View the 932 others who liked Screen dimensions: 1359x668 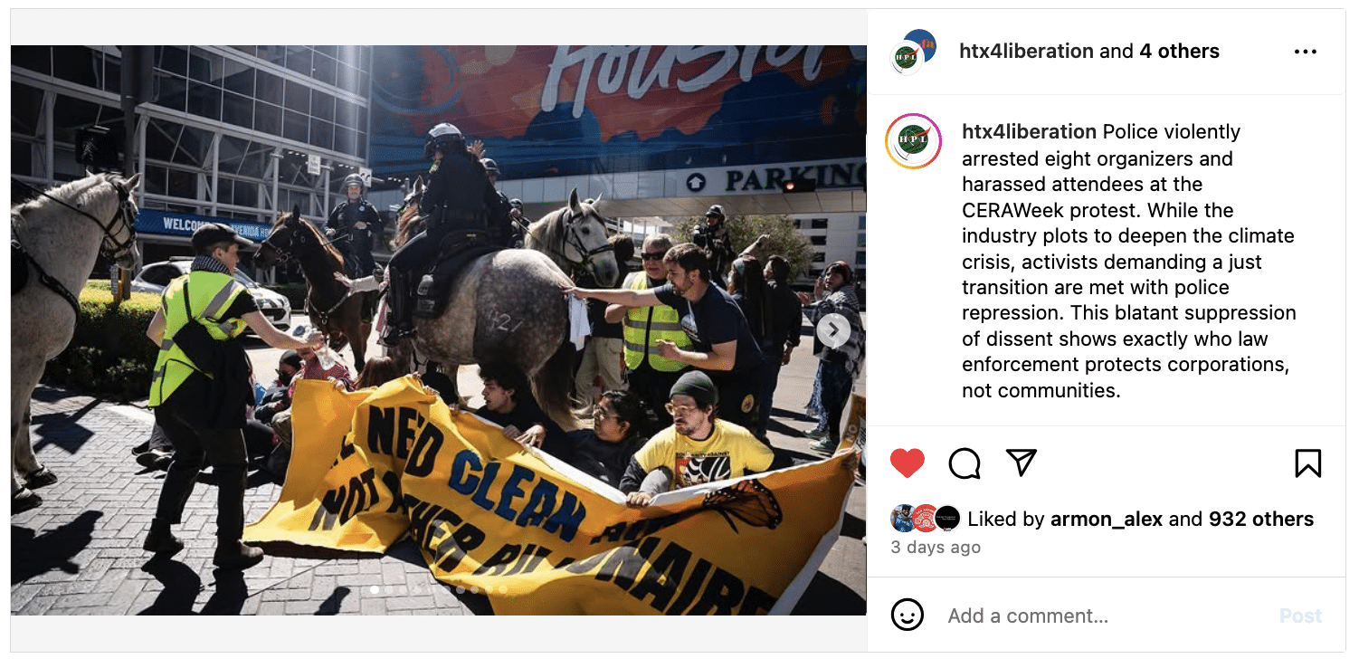coord(1260,519)
